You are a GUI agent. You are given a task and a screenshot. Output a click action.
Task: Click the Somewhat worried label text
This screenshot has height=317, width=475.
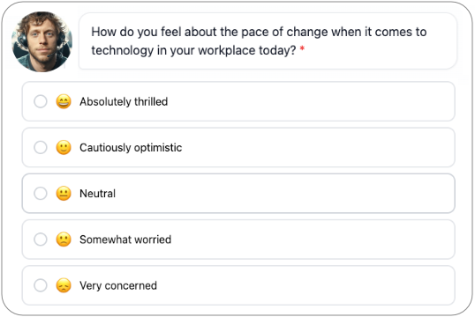125,240
